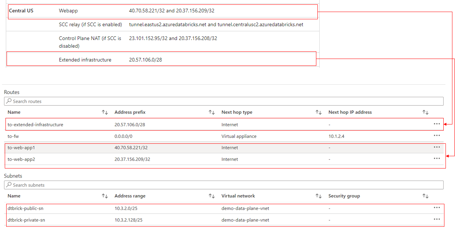Viewport: 455px width, 230px height.
Task: Sort subnets by Address range
Action: [x=212, y=196]
